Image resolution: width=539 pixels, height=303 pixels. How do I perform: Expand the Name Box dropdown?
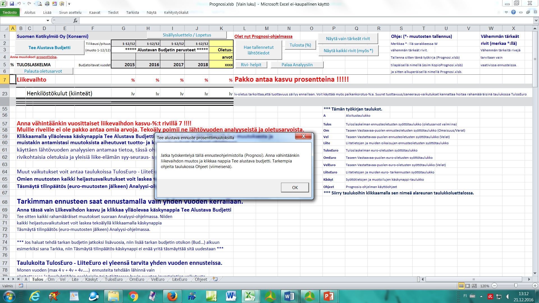pos(48,20)
